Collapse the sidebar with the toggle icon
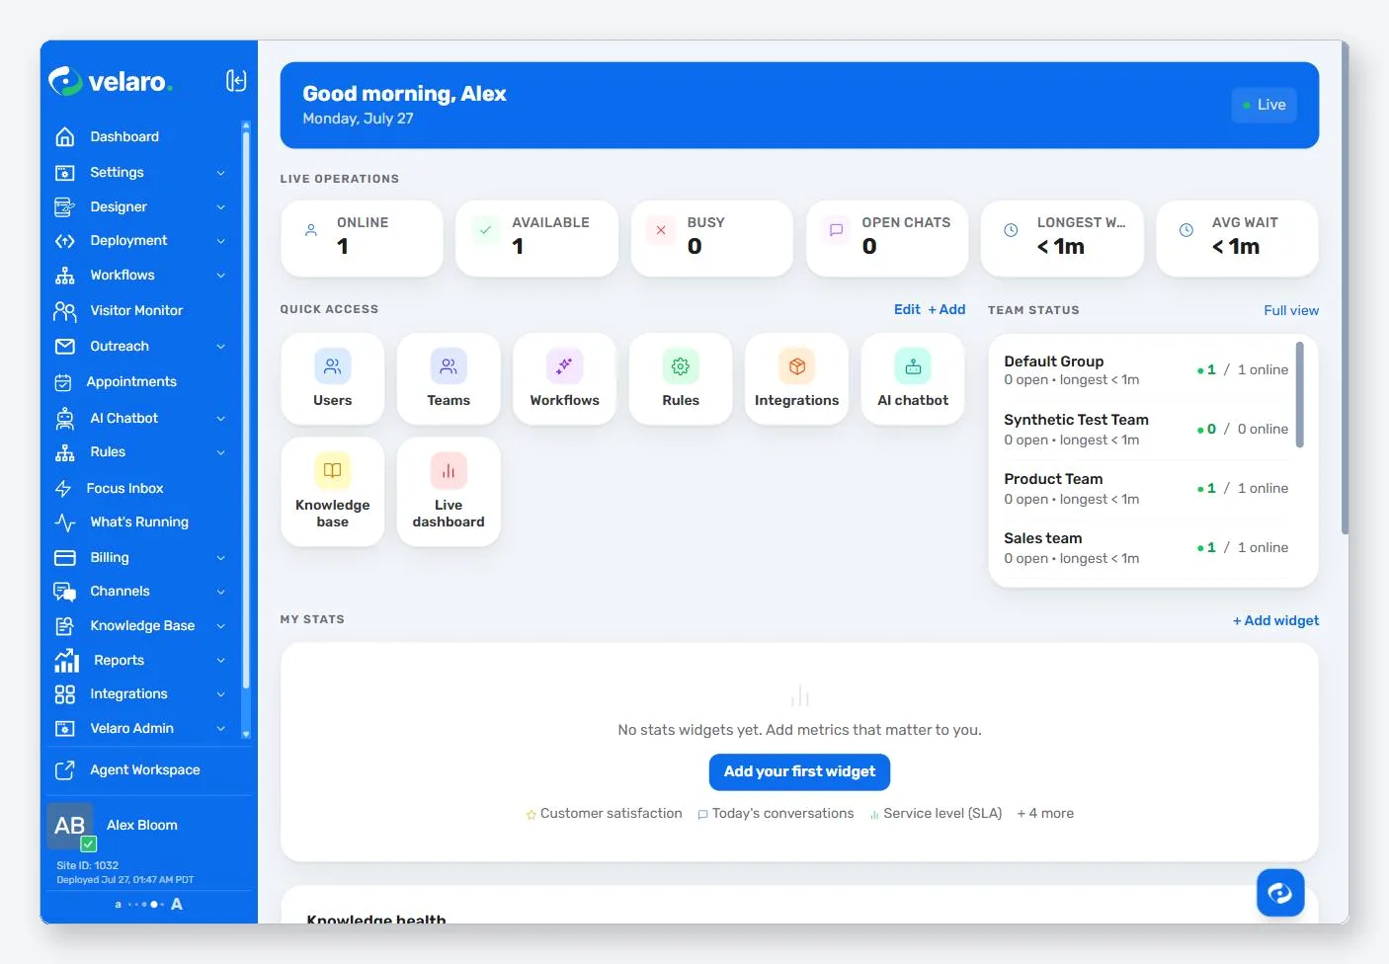The image size is (1389, 964). (236, 81)
